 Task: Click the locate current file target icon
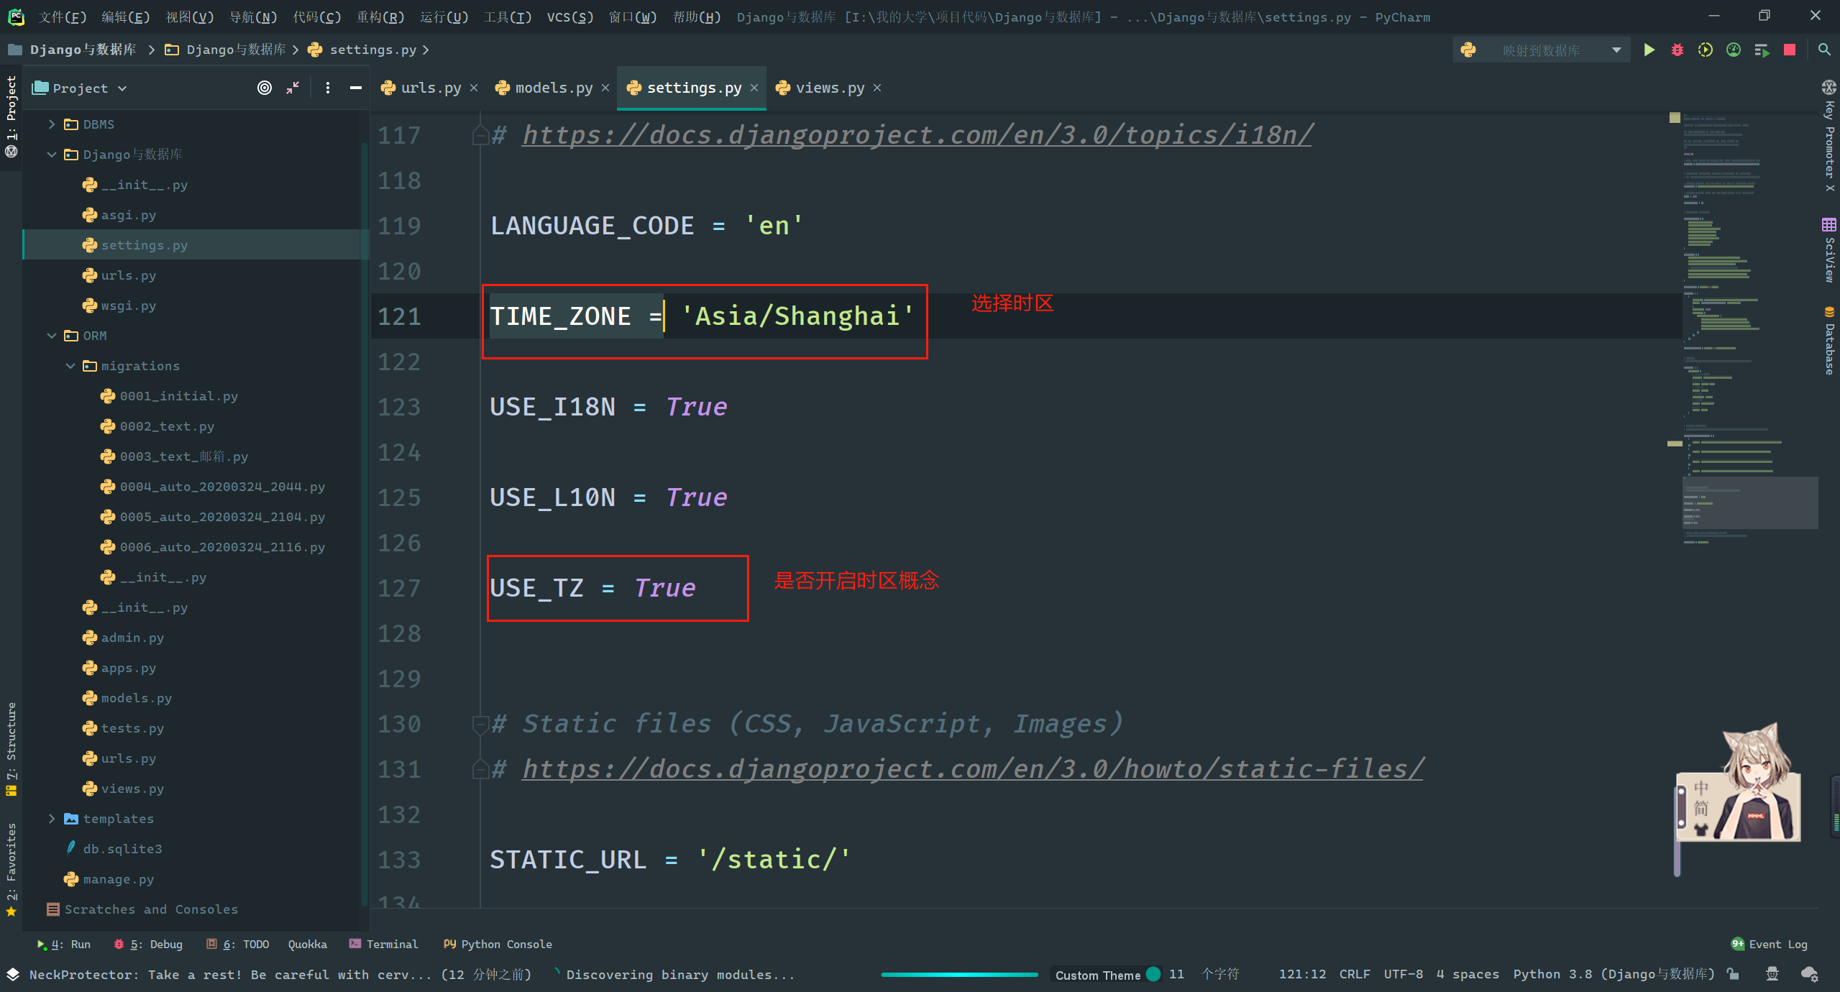(x=265, y=88)
